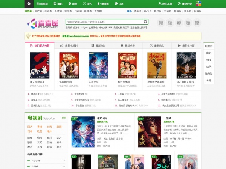Switch to 最新动漫 tab

(128, 46)
